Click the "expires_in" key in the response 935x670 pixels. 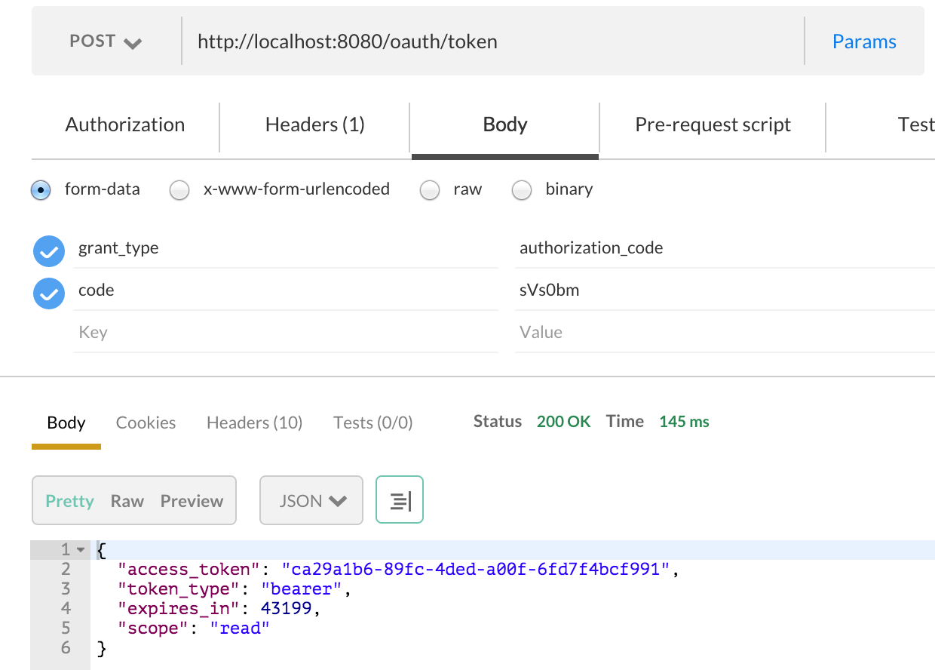(179, 608)
